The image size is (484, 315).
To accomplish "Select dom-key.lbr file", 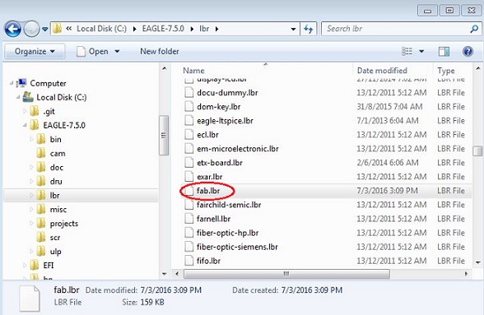I will [x=219, y=107].
